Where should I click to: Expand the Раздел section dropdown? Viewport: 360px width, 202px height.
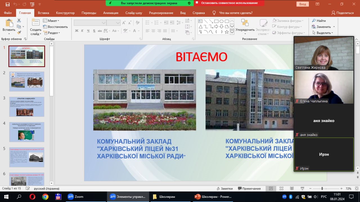(51, 33)
